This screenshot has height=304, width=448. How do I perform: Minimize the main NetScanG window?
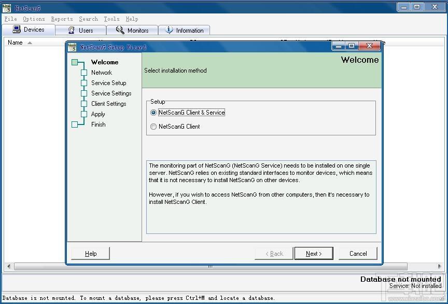(404, 7)
